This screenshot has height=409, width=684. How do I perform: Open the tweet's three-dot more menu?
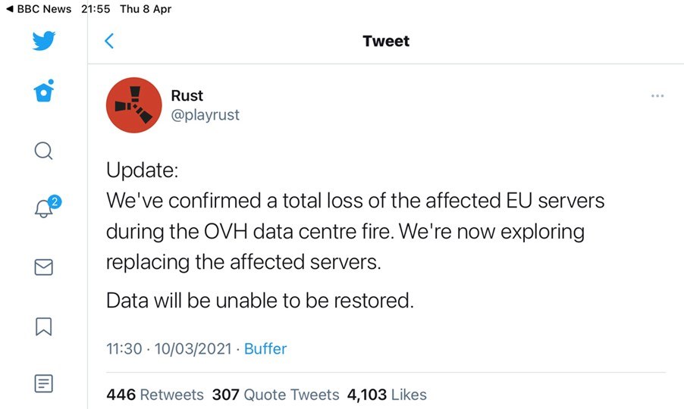tap(657, 96)
